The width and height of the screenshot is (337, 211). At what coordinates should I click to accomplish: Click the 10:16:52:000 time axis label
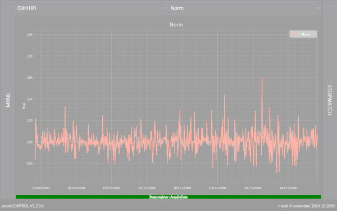point(76,188)
